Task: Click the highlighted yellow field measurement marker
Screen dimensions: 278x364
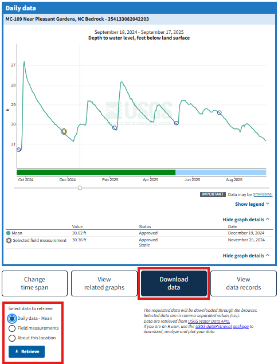Action: (64, 132)
